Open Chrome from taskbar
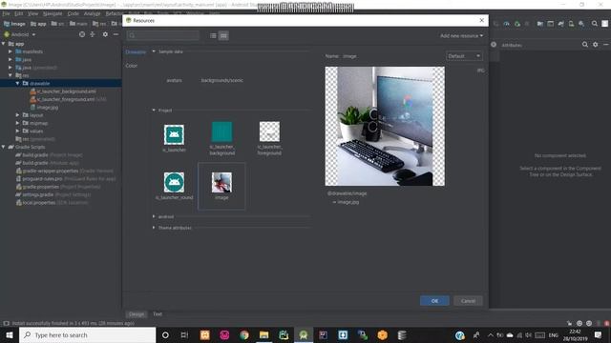 (244, 335)
